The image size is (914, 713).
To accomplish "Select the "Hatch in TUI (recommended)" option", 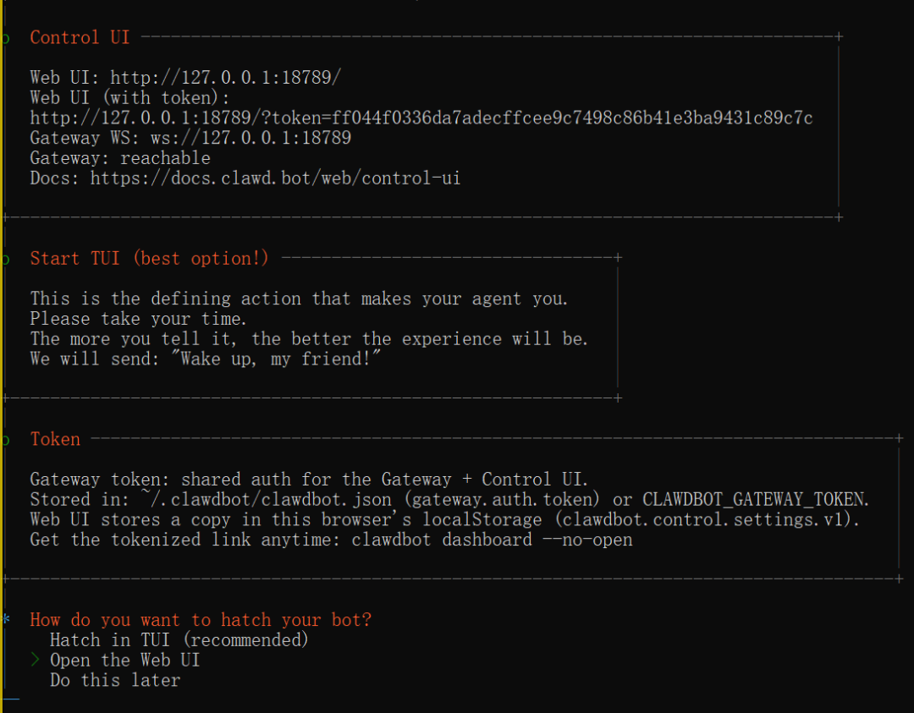I will pos(179,640).
